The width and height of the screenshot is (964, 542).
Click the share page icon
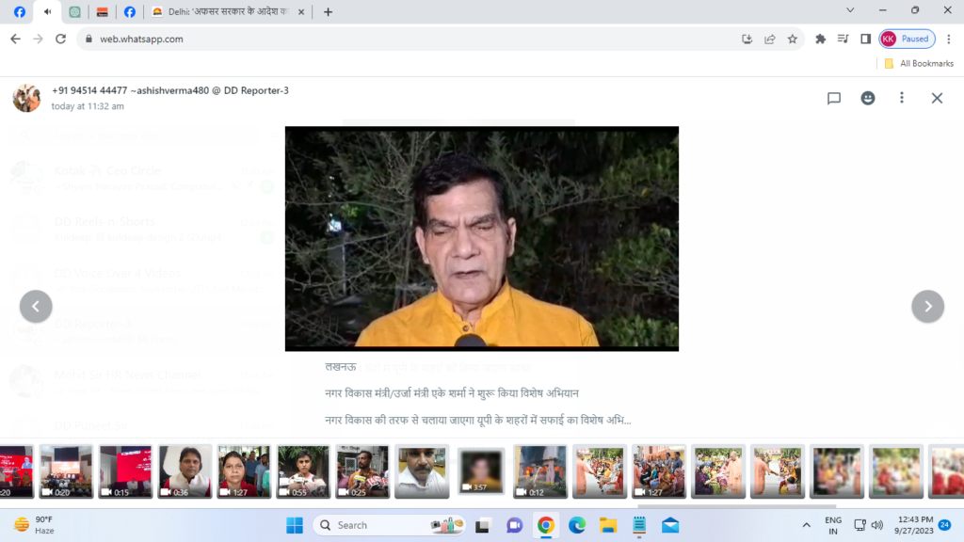pos(769,39)
